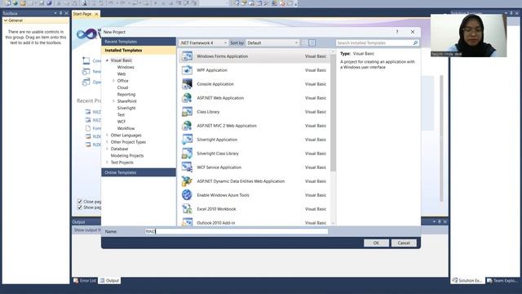This screenshot has height=294, width=522.
Task: Expand the Office tree node
Action: (113, 81)
